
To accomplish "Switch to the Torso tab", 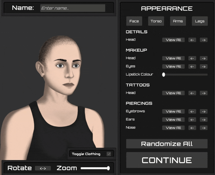I will 156,21.
